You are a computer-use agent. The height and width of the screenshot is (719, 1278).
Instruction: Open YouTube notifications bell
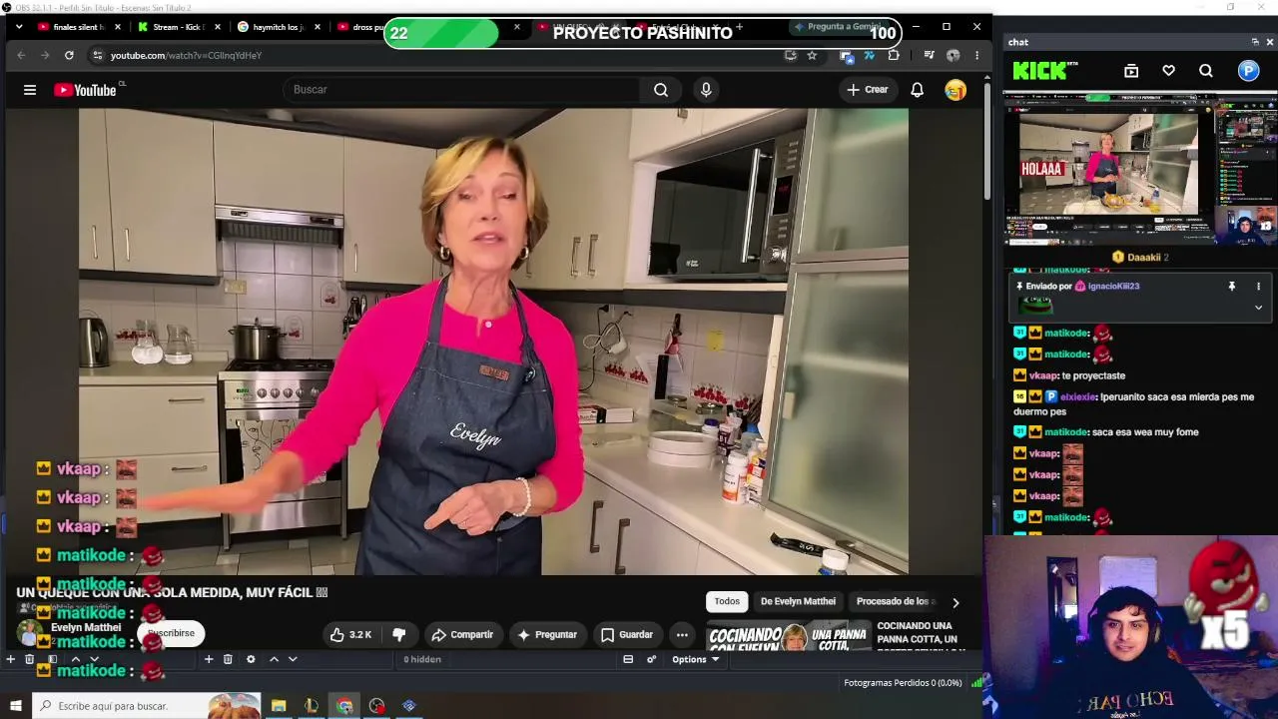[917, 90]
